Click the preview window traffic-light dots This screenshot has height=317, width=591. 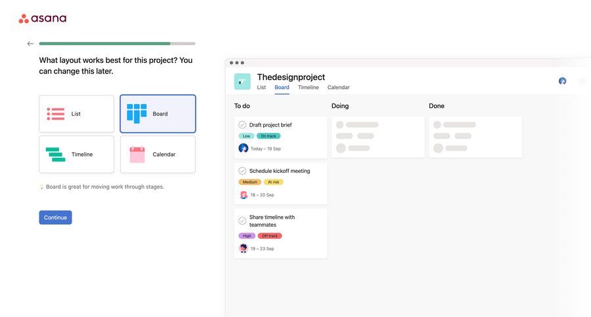(236, 63)
